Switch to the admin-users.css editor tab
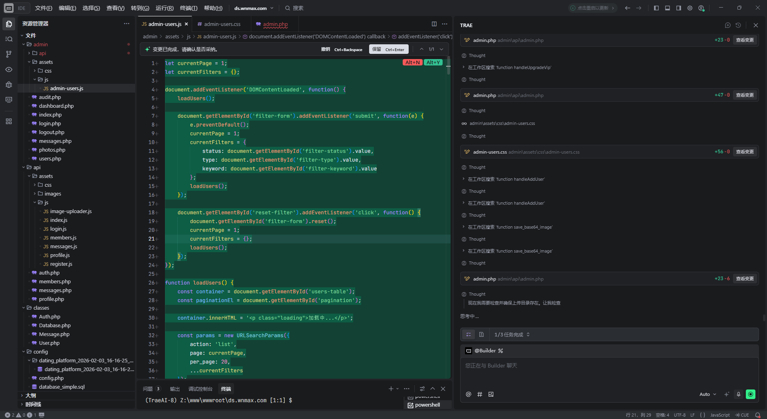 pos(222,24)
